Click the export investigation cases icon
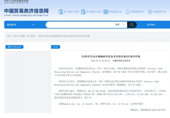This screenshot has width=170, height=118. click(x=83, y=12)
